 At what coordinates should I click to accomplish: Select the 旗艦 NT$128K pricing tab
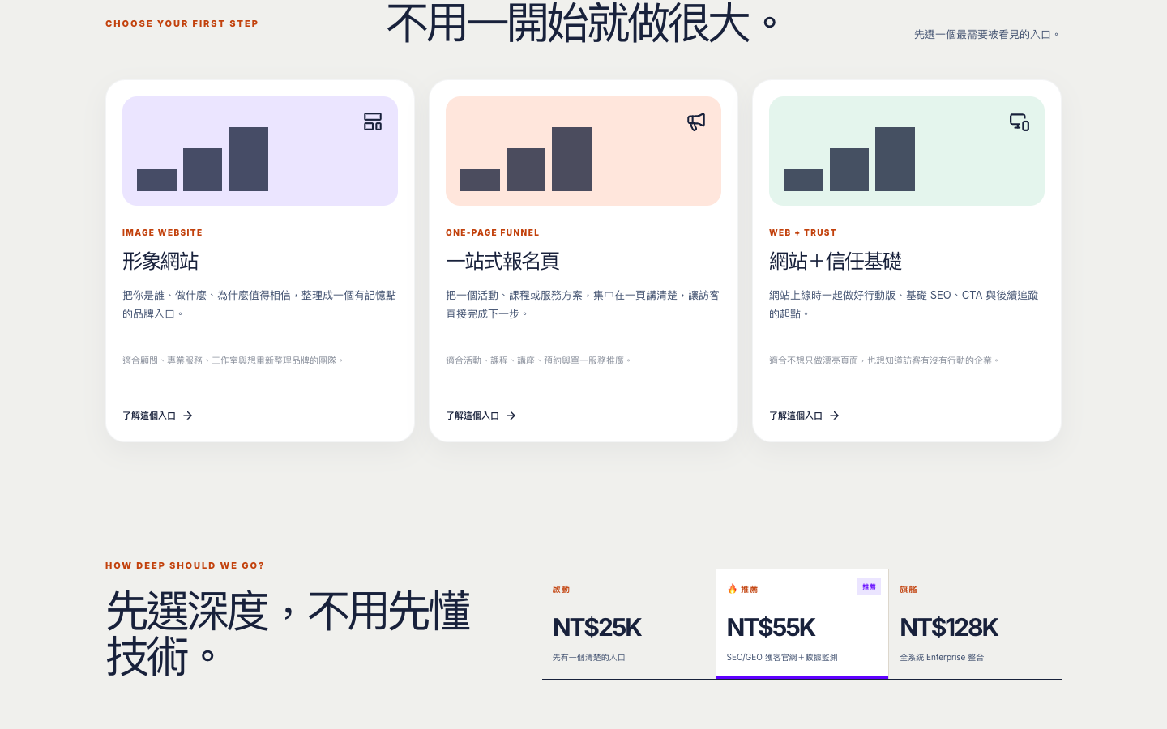click(x=975, y=624)
